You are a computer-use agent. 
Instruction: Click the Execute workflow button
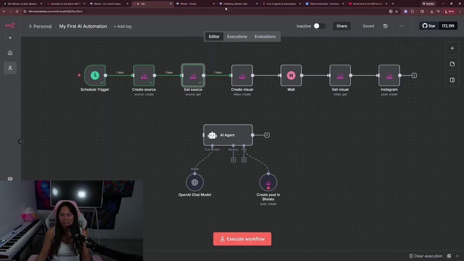point(242,239)
